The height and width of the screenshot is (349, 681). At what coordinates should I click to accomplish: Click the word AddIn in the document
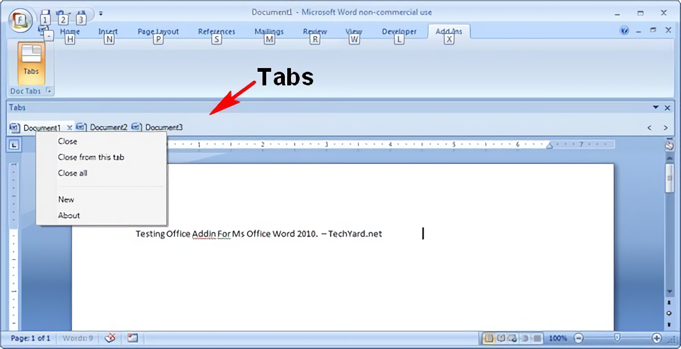pyautogui.click(x=203, y=234)
